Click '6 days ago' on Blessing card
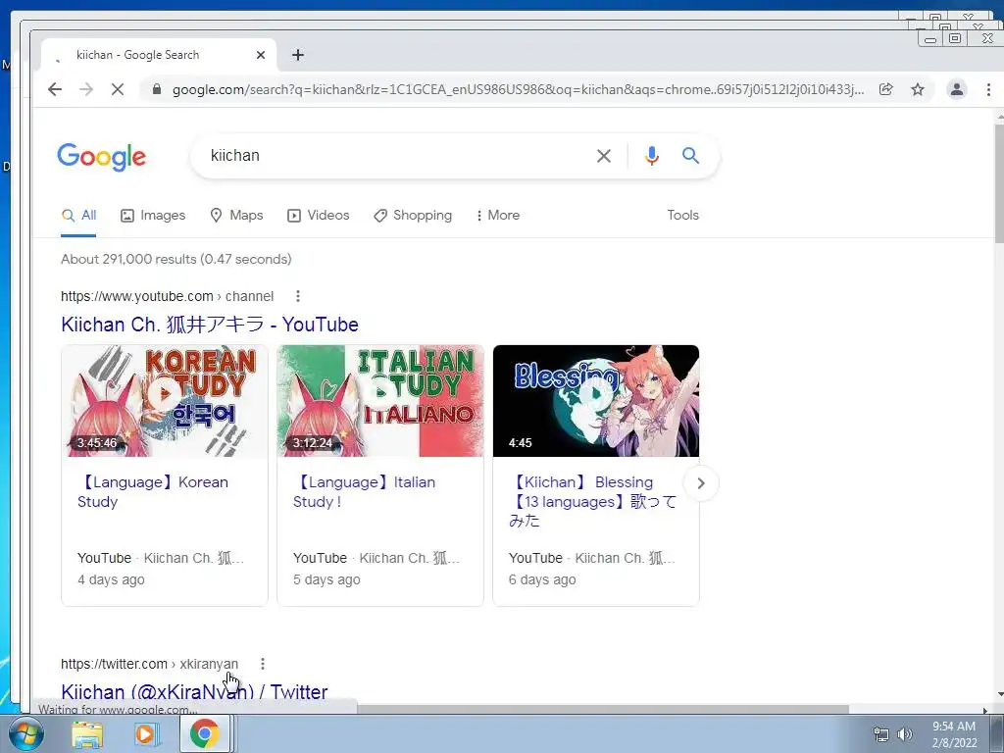 [542, 579]
